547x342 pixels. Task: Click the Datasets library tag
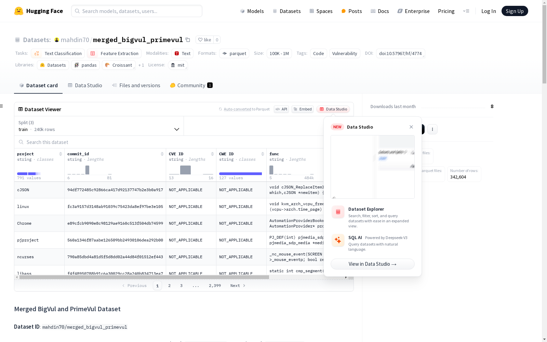tap(53, 65)
